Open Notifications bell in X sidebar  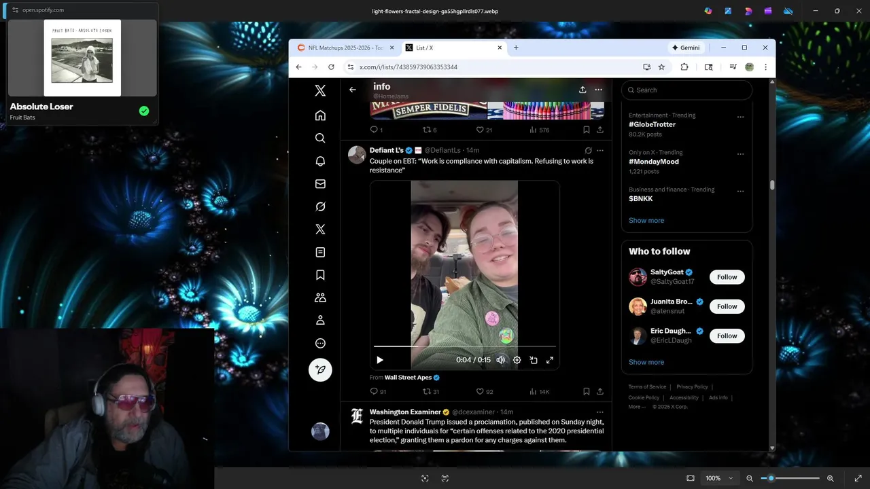(320, 161)
